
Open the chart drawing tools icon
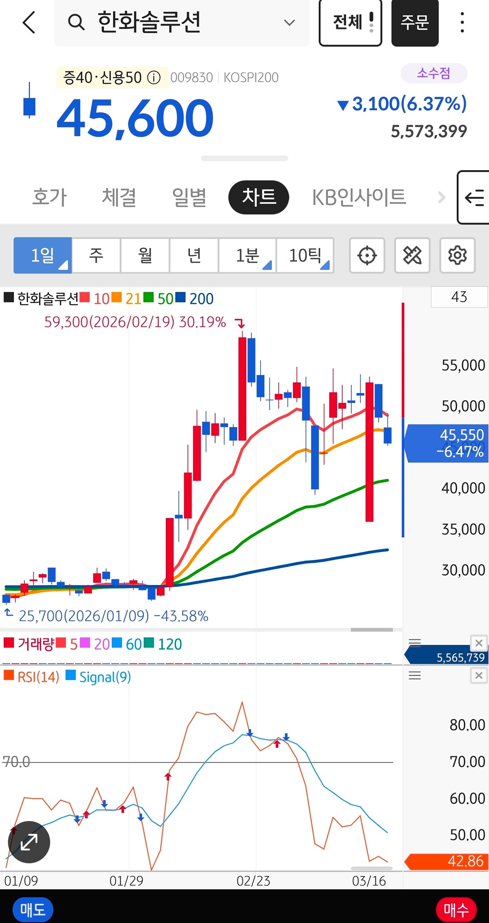point(412,256)
